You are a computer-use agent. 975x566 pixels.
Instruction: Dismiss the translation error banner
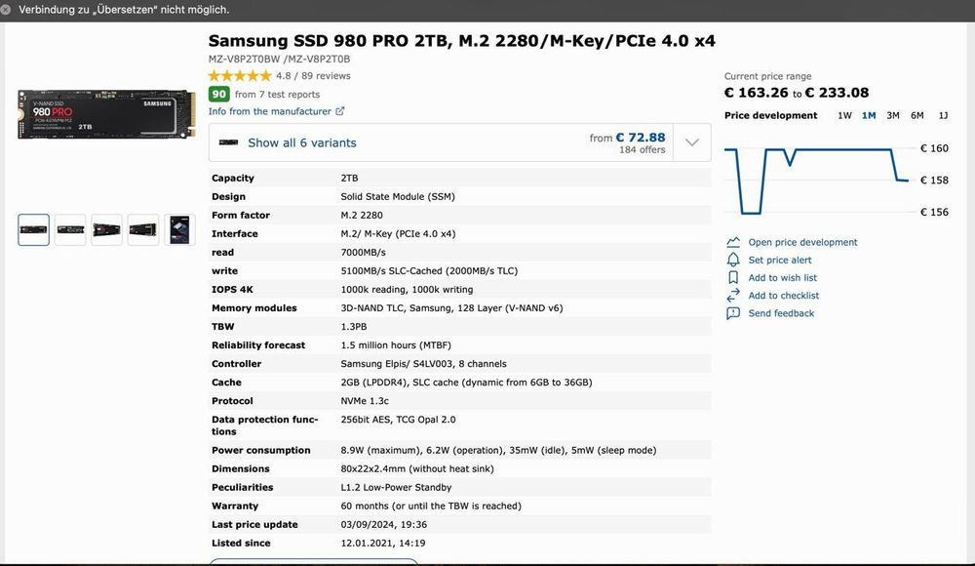[x=7, y=10]
